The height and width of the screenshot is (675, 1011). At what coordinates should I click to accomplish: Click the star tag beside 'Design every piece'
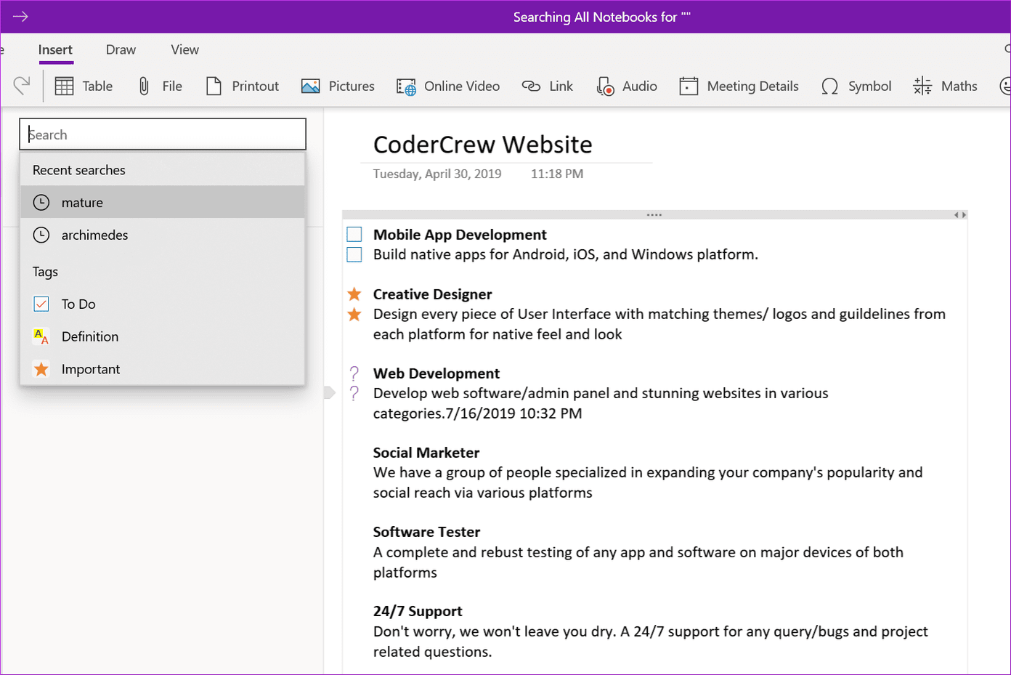354,315
